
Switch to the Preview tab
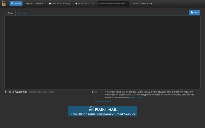(22, 13)
